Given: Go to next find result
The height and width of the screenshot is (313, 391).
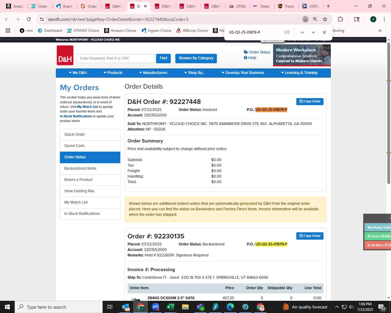Looking at the screenshot, I should [x=313, y=32].
